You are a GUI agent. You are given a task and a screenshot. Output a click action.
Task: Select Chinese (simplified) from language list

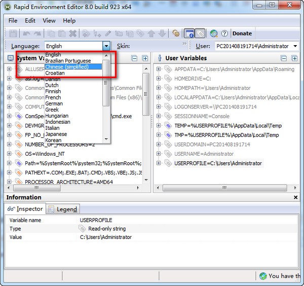66,67
